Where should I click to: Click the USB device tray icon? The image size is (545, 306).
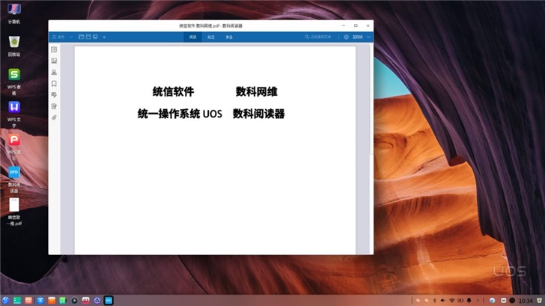point(434,301)
